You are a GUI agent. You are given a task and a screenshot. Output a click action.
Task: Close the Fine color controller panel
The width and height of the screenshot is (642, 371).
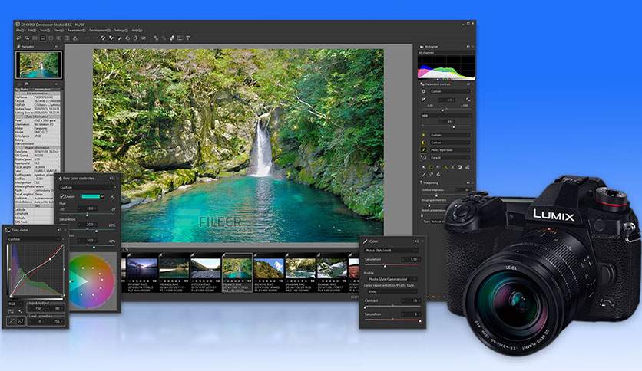point(117,178)
